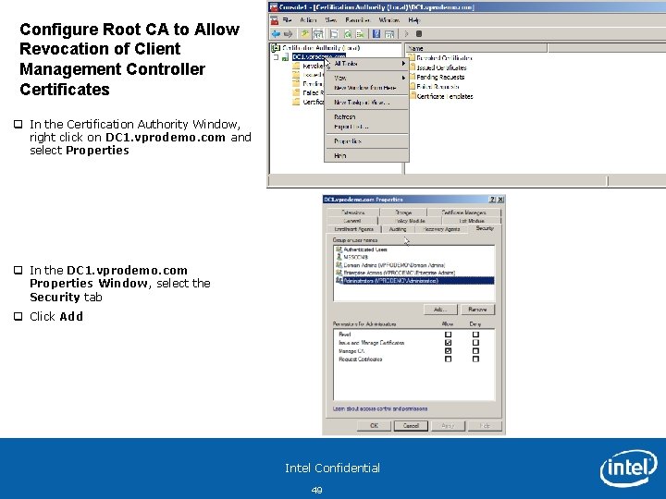The width and height of the screenshot is (666, 499).
Task: Select Domain Admins group icon in list
Action: (339, 265)
